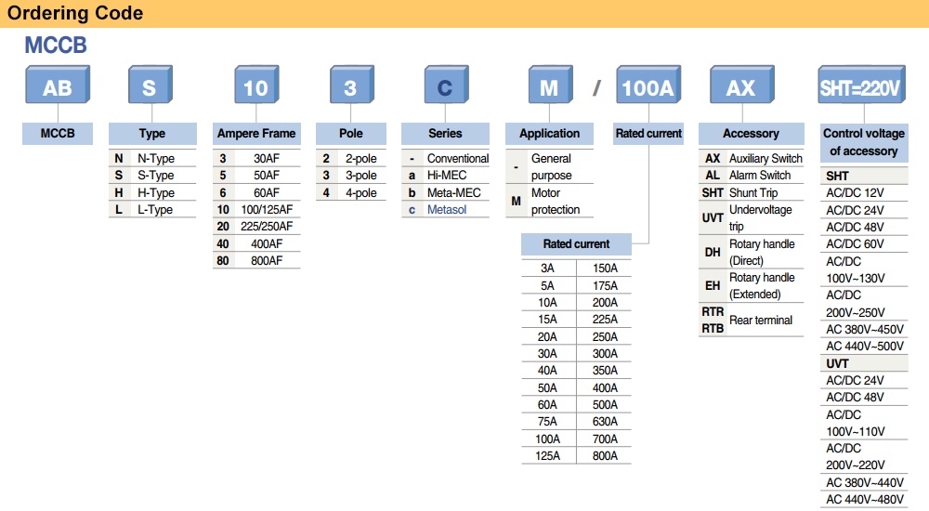929x511 pixels.
Task: Click the Rated current table header
Action: 576,243
